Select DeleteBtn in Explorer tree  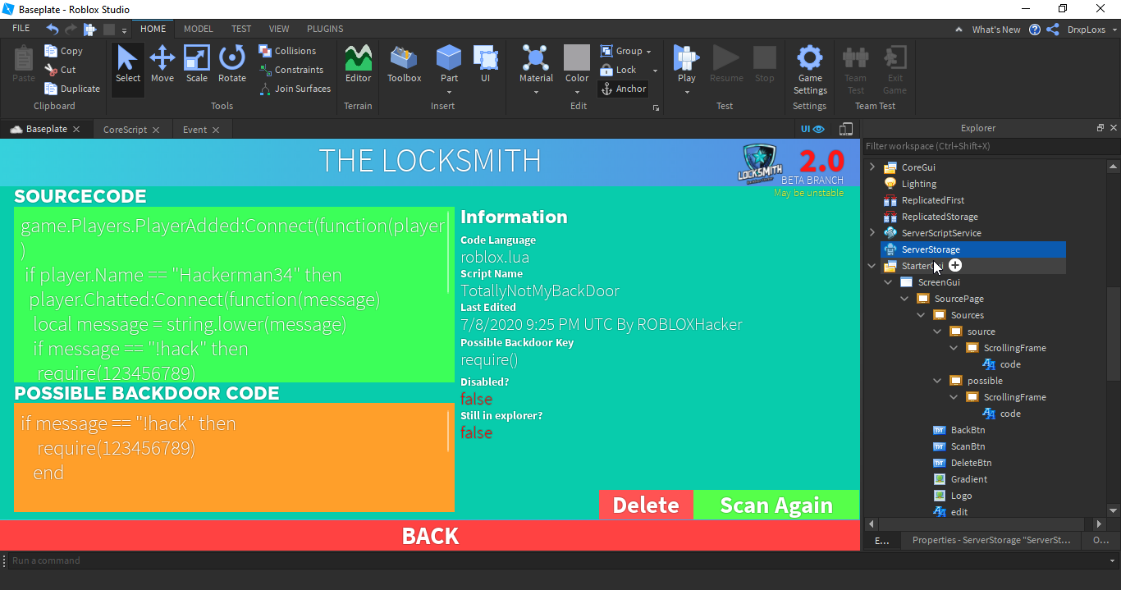coord(971,463)
